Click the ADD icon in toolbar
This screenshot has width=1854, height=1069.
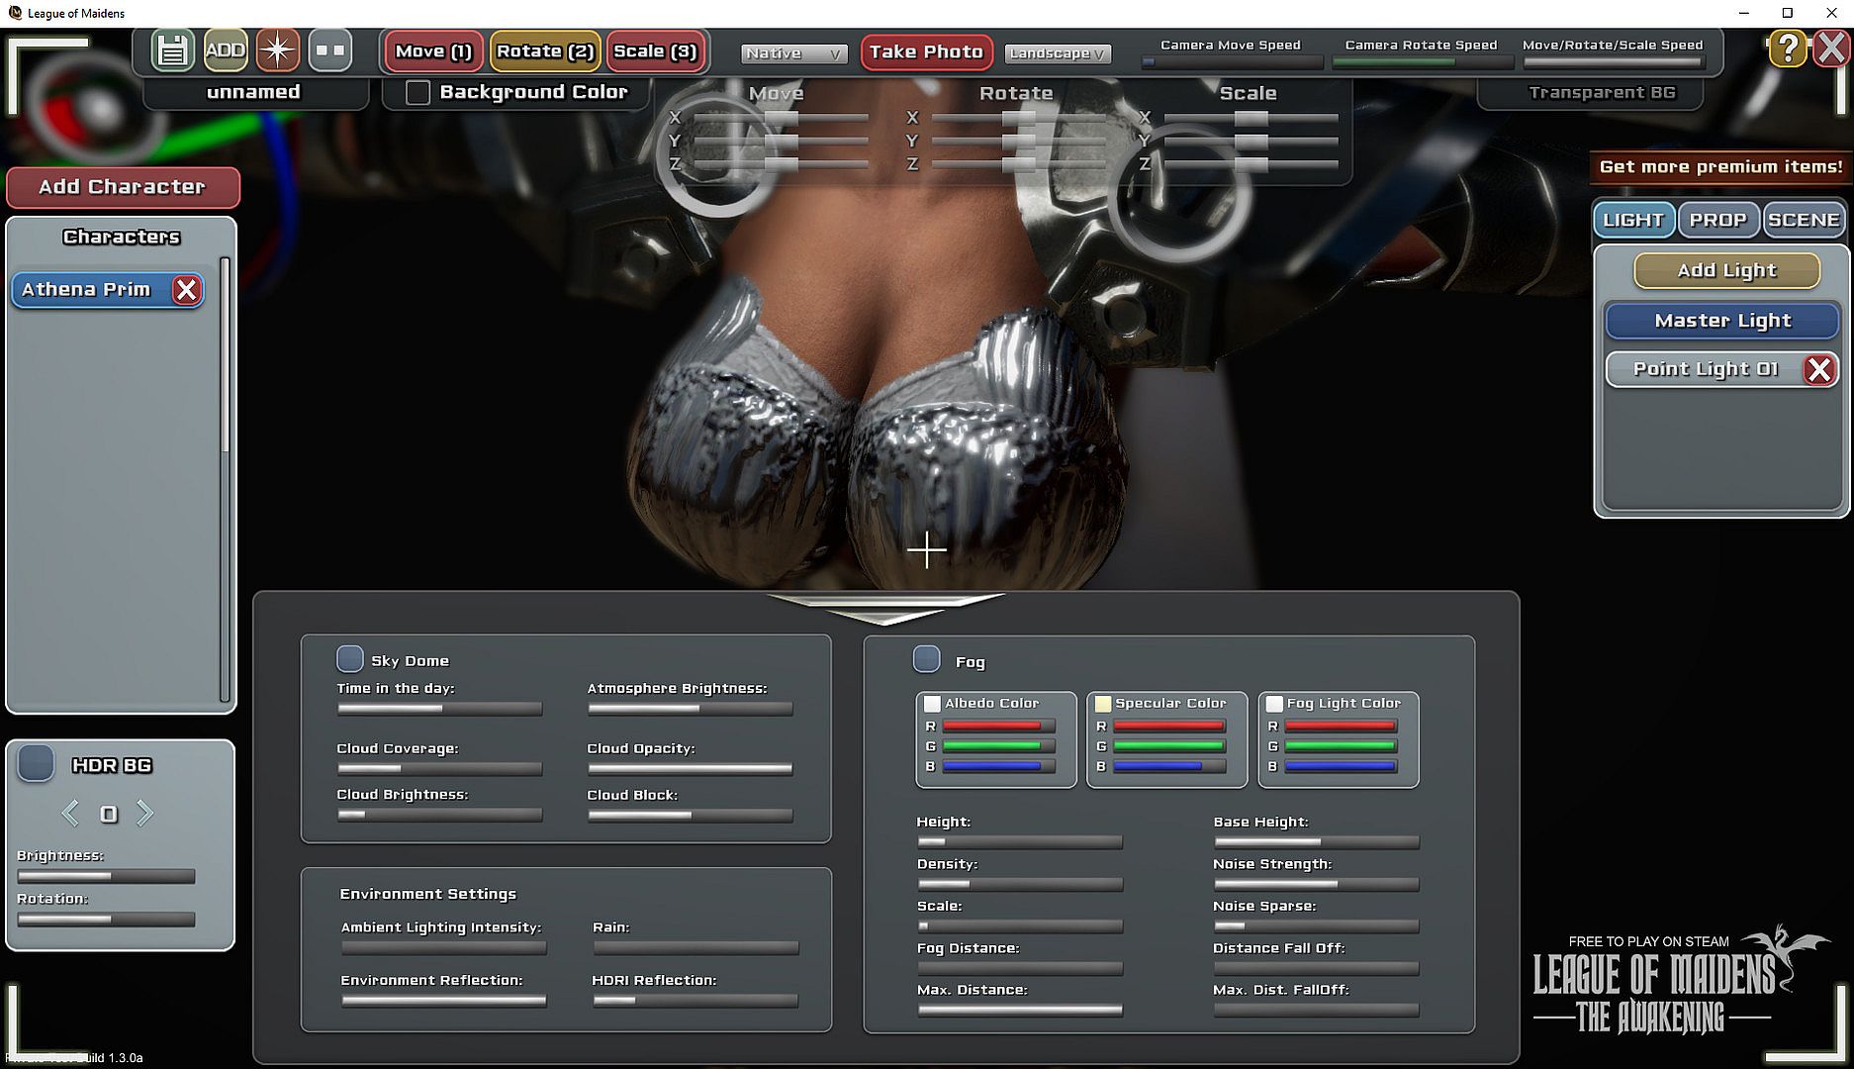pyautogui.click(x=226, y=50)
